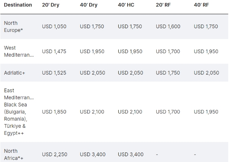The image size is (229, 162).
Task: Select North Africa 20' Dry rate USD 2,250
Action: [55, 154]
